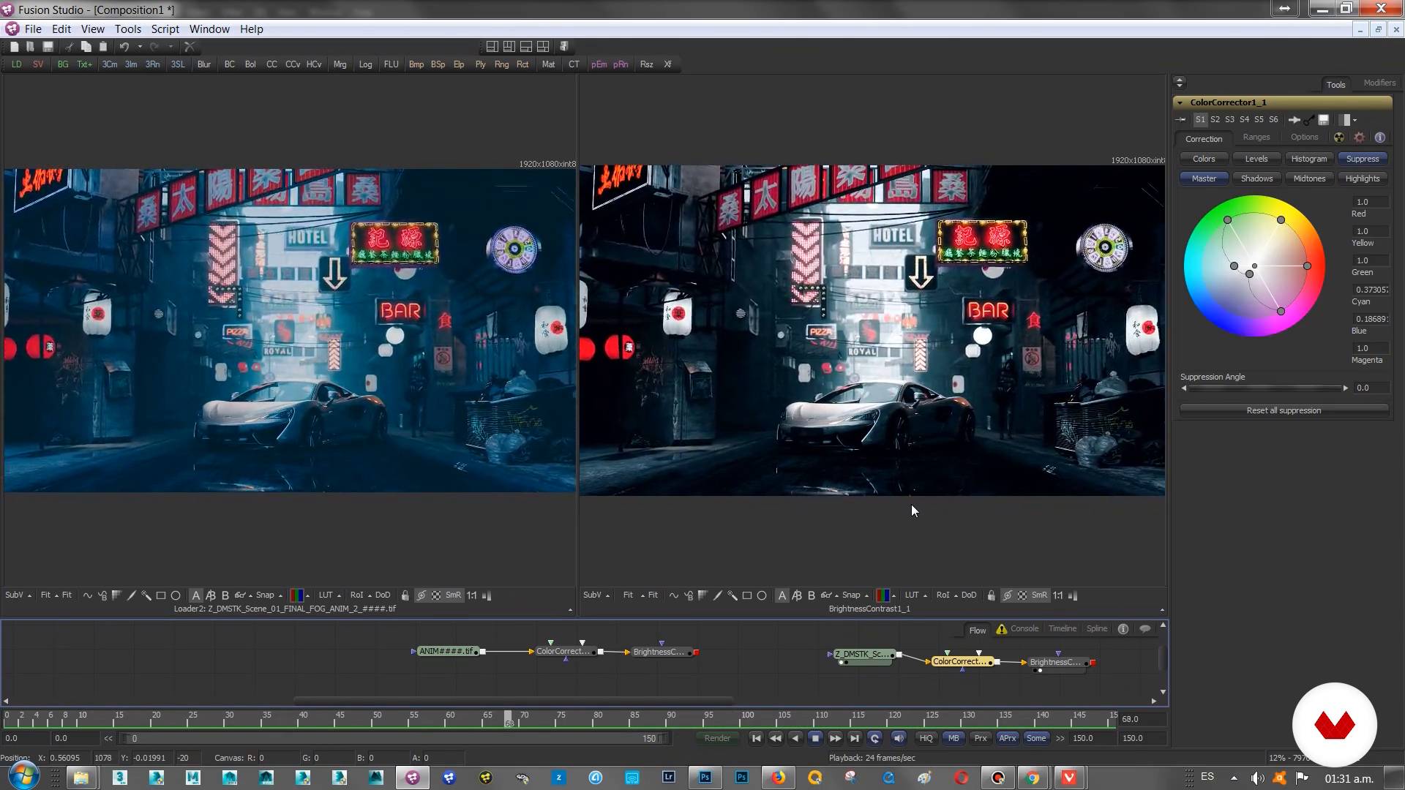Image resolution: width=1405 pixels, height=790 pixels.
Task: Click the warning icon next to Console
Action: pos(1001,629)
